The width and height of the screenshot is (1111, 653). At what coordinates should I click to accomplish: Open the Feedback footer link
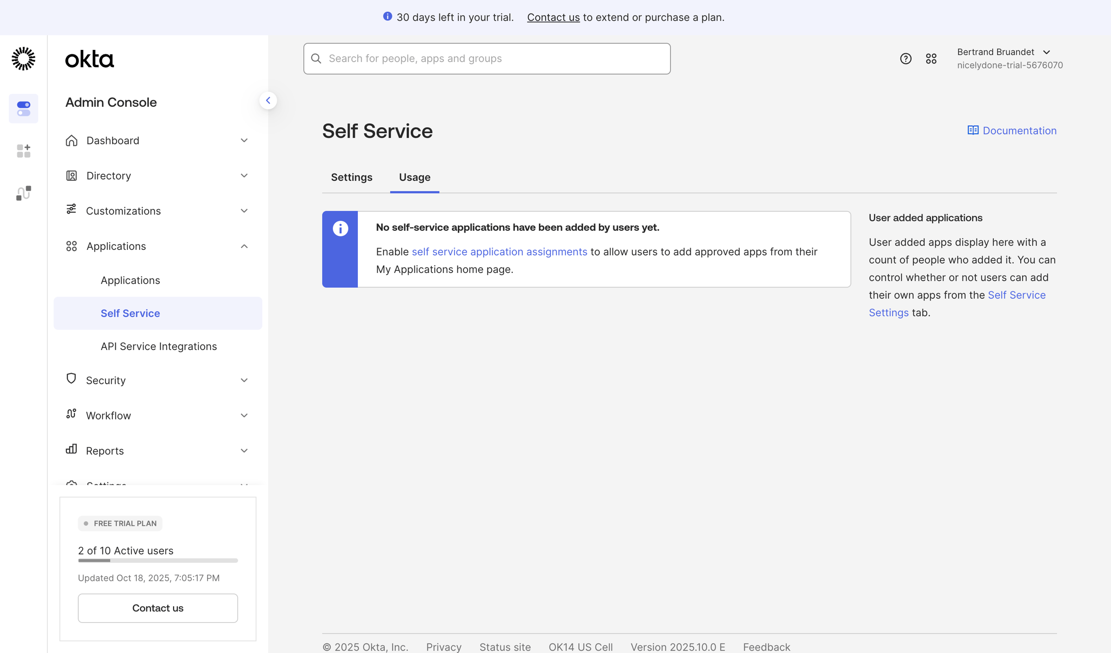pyautogui.click(x=766, y=647)
